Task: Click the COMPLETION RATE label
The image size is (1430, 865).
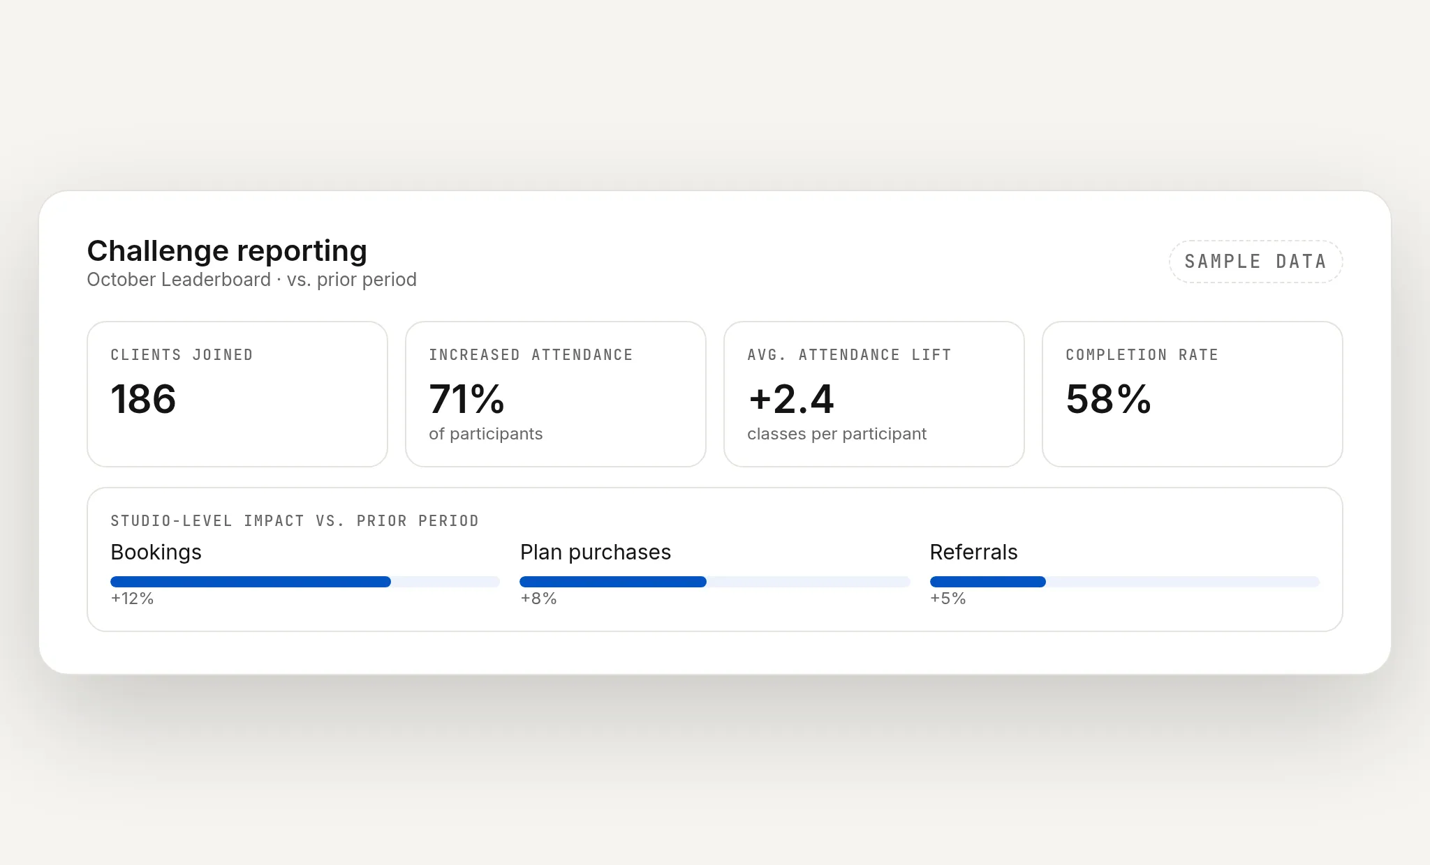Action: pos(1142,355)
